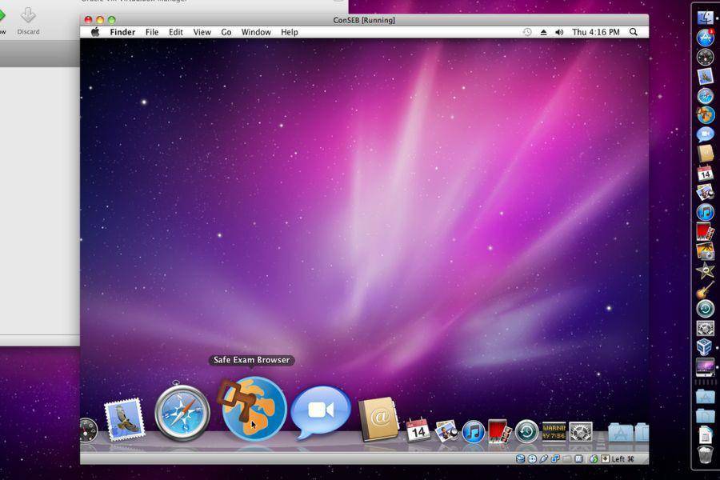Launch Safari from the host dock

[706, 95]
